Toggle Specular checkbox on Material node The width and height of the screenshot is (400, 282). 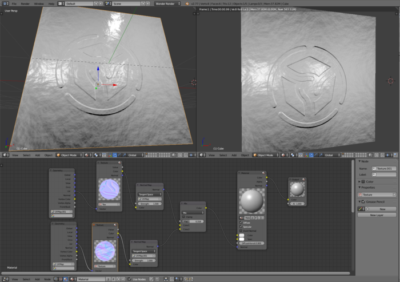click(x=242, y=227)
